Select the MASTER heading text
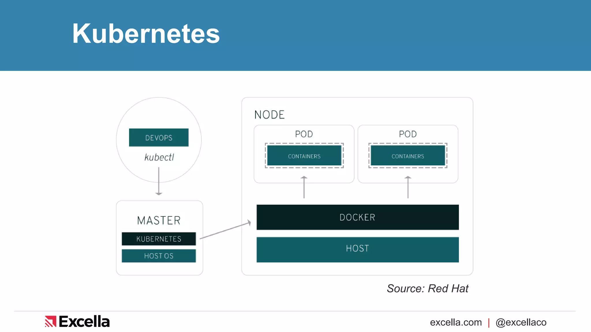591x332 pixels. (159, 220)
